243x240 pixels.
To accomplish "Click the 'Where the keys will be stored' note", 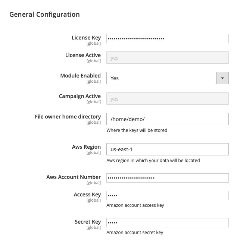I will click(x=137, y=130).
